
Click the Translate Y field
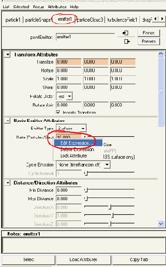tap(96, 62)
